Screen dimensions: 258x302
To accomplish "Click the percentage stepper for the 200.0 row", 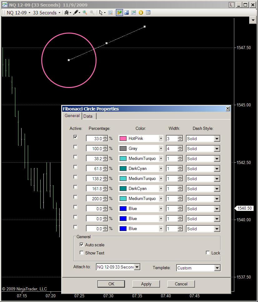I will 105,199.
